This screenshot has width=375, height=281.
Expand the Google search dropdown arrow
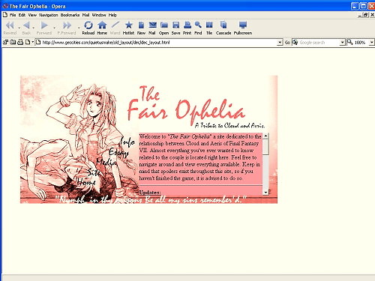(342, 43)
